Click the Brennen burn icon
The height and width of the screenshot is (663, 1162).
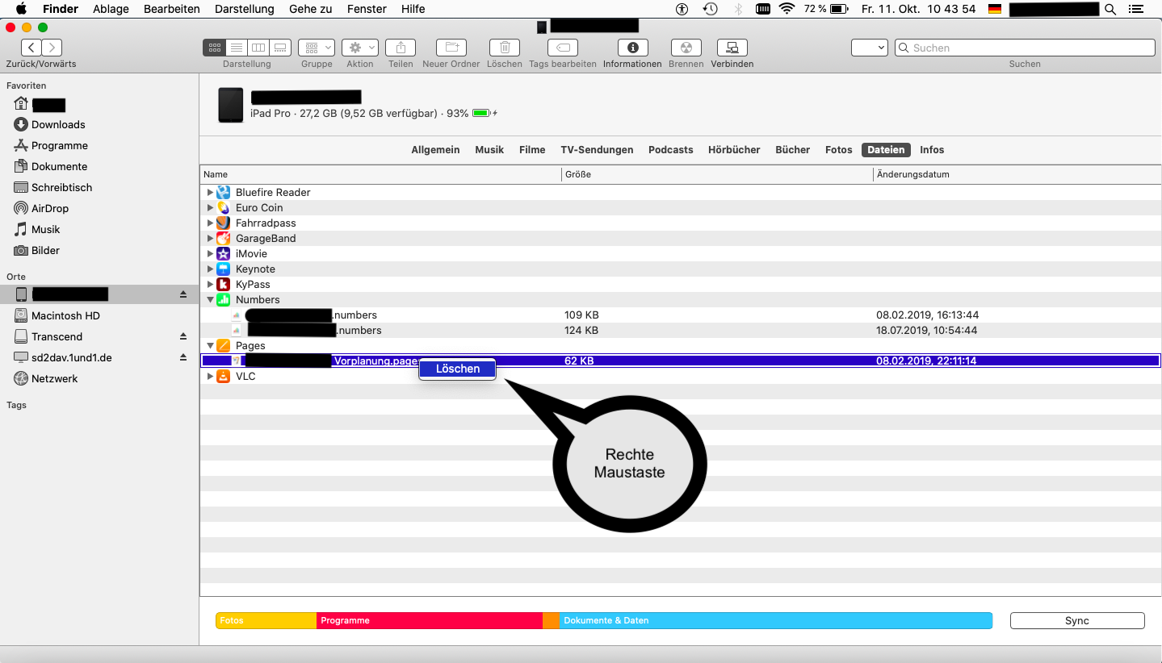point(686,48)
